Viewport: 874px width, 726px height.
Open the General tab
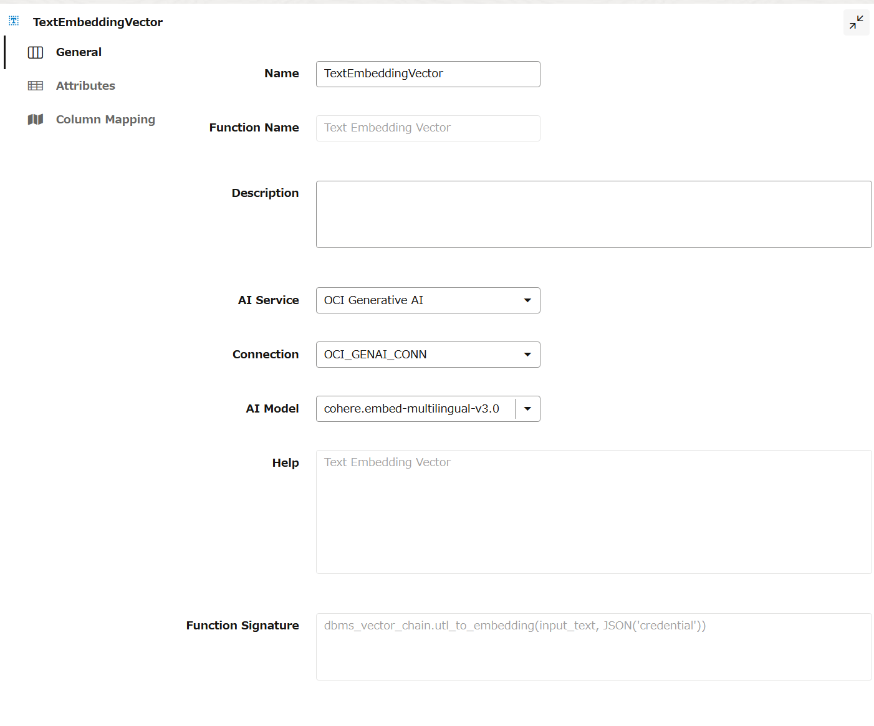[x=79, y=52]
